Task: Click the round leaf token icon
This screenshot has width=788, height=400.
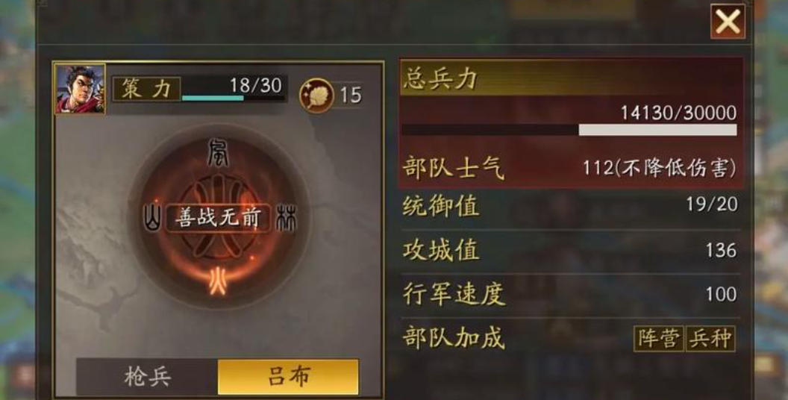Action: tap(317, 96)
